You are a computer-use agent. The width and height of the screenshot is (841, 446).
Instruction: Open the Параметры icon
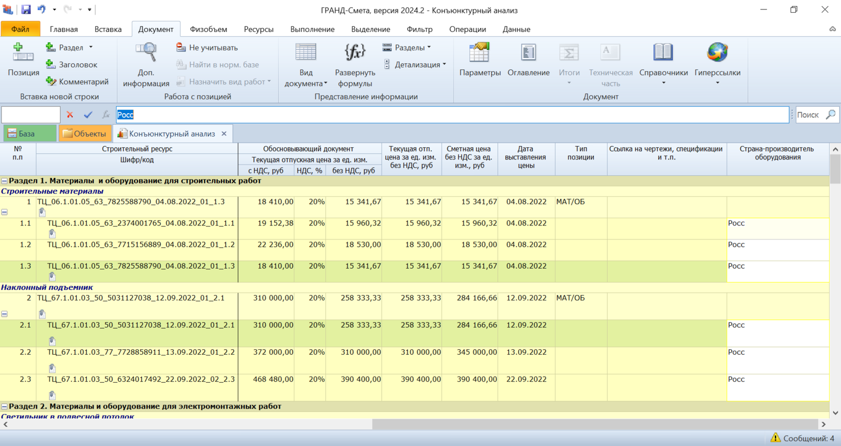[x=479, y=53]
